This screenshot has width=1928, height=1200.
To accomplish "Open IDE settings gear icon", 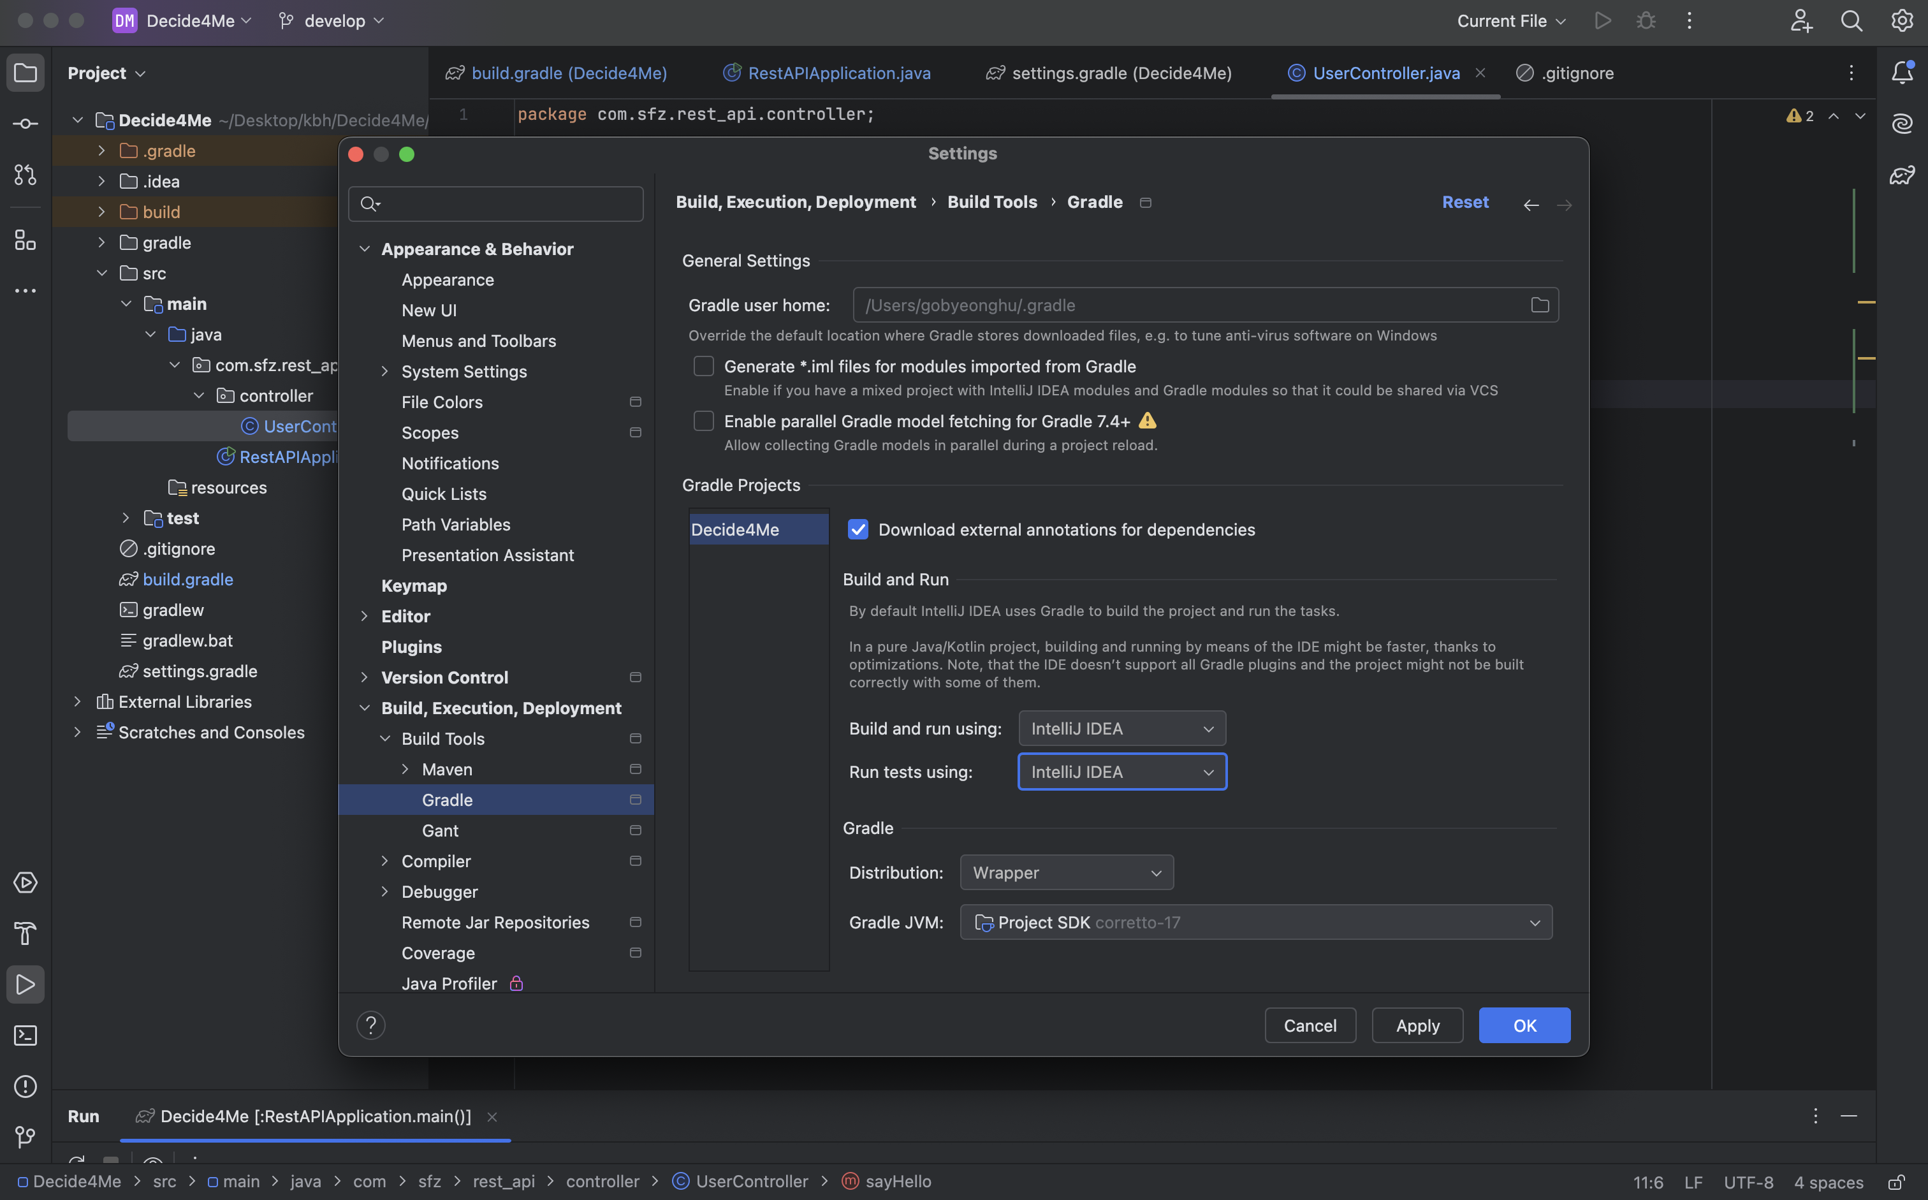I will click(1902, 20).
